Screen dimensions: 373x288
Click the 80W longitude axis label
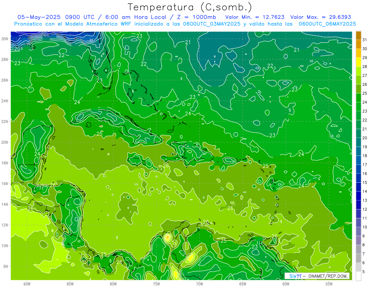pyautogui.click(x=113, y=284)
